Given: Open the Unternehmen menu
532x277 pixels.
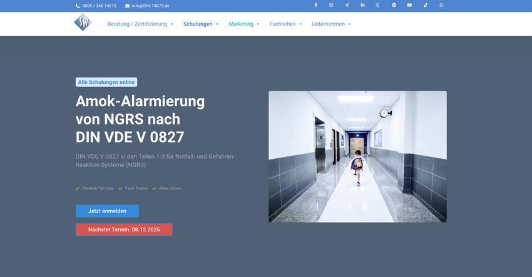Looking at the screenshot, I should pos(328,24).
